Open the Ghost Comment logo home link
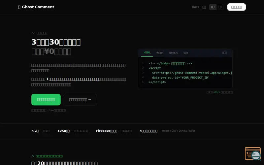Screen dimensions: 264x165 pos(36,7)
